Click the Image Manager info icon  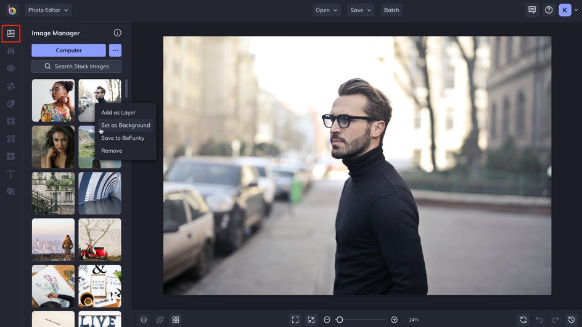point(117,33)
